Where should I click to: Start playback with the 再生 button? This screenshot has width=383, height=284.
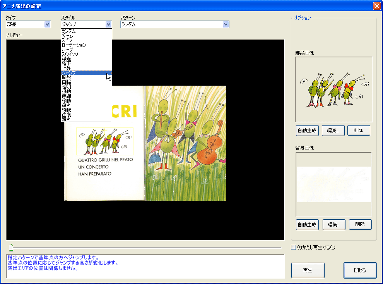point(308,270)
